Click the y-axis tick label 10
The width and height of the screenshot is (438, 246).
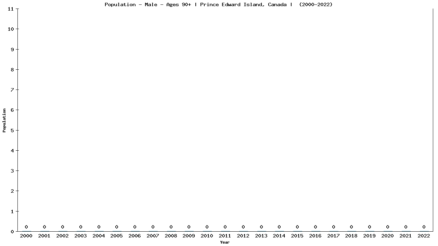(11, 29)
